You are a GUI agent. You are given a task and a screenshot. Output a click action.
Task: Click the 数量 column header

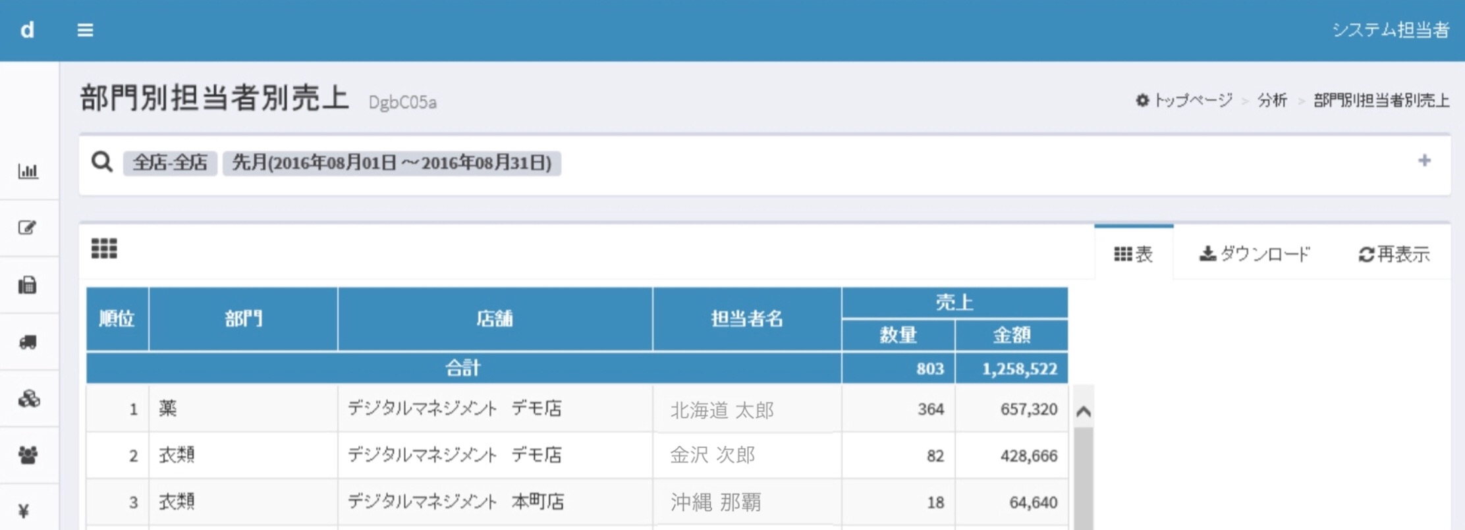click(898, 335)
